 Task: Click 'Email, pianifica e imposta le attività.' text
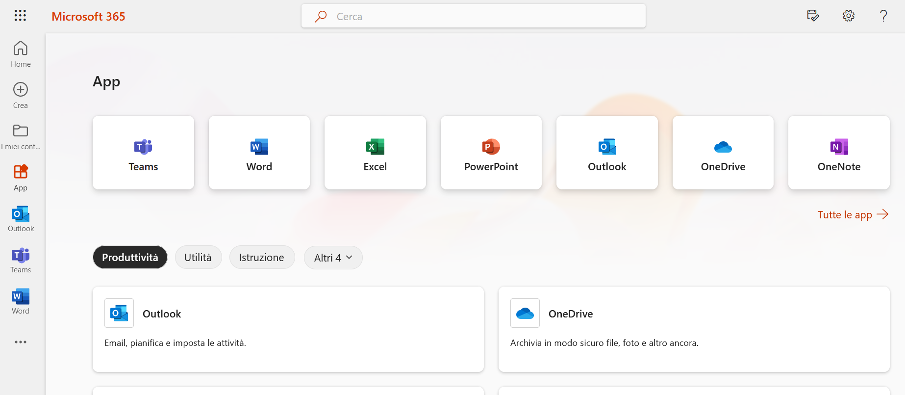tap(175, 343)
